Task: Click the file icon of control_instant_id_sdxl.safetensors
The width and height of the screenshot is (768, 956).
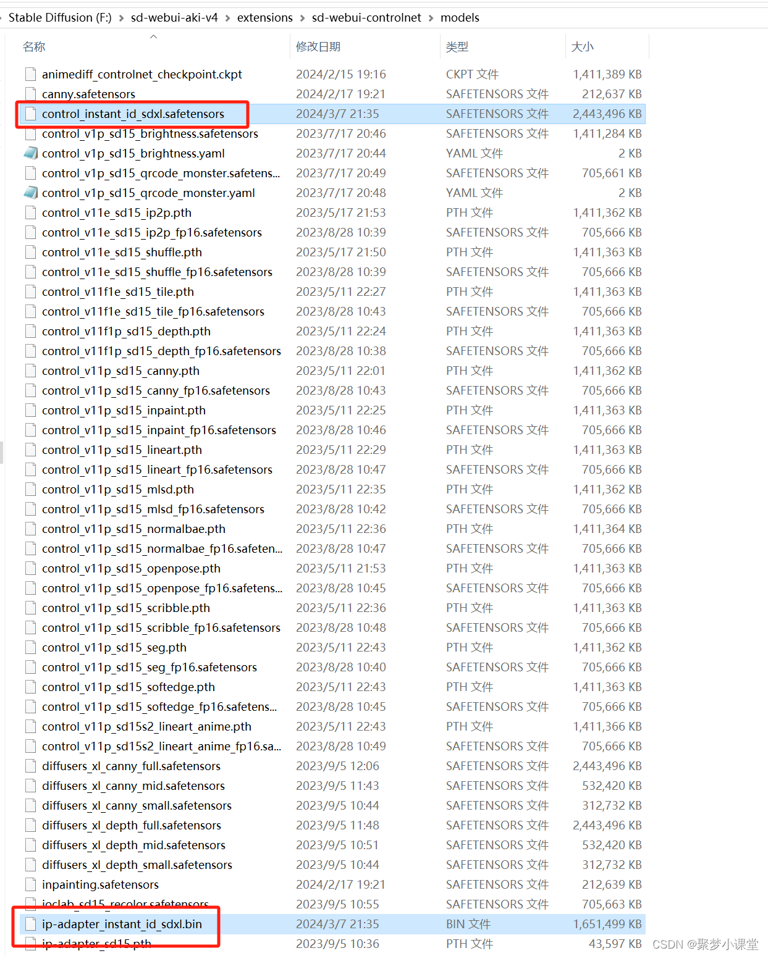Action: pyautogui.click(x=30, y=114)
